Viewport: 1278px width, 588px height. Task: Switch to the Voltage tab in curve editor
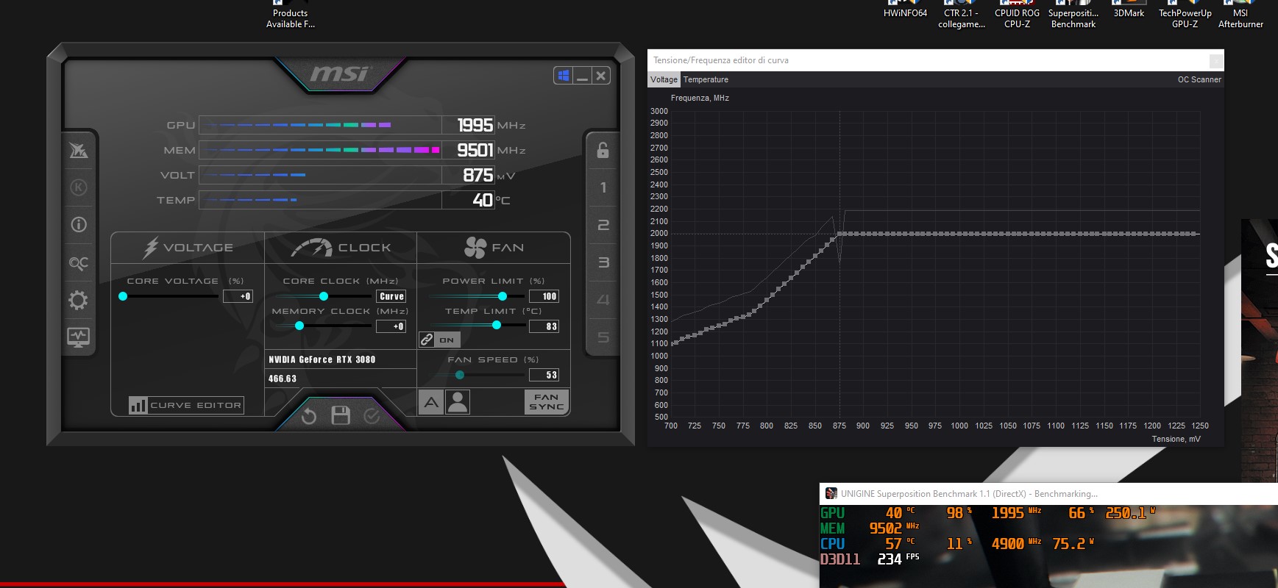pyautogui.click(x=664, y=79)
